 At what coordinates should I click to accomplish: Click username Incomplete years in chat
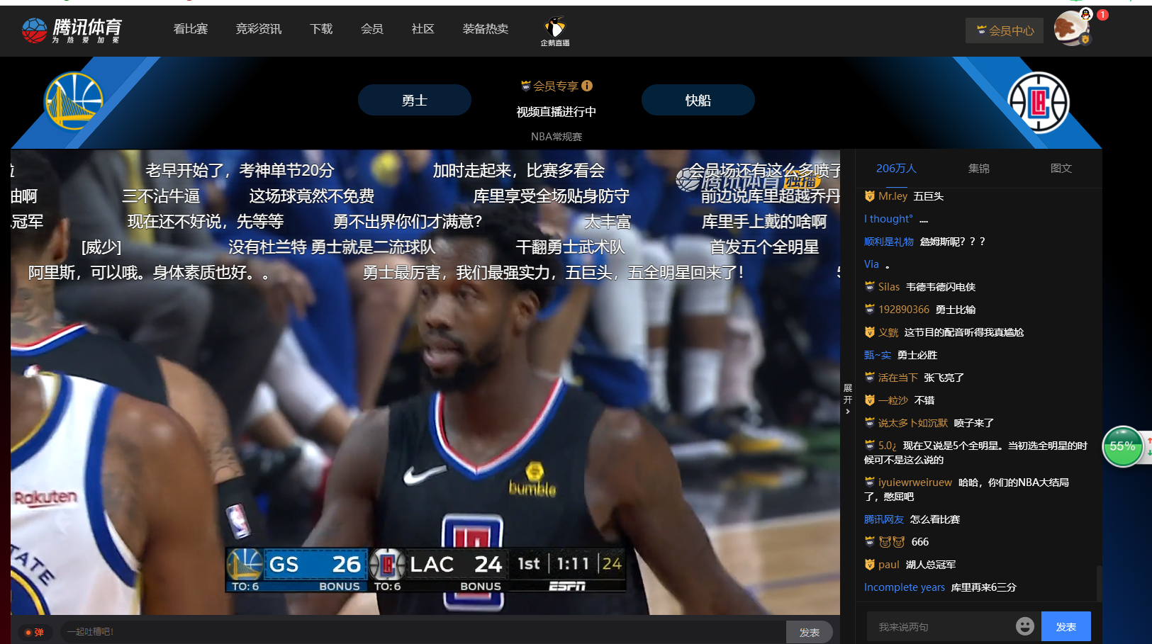tap(905, 587)
